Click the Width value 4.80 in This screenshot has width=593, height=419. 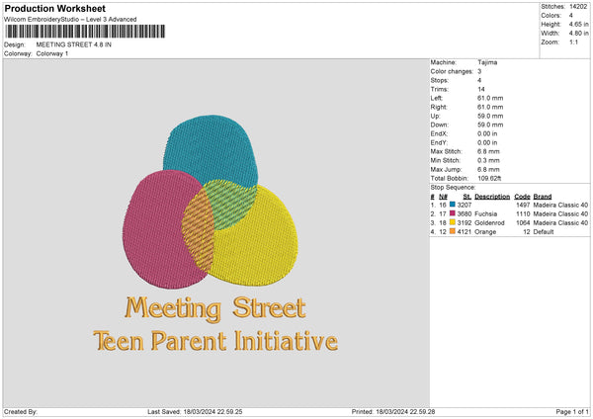click(x=578, y=34)
